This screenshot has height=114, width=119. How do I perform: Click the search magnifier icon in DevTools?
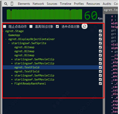[x=6, y=4]
